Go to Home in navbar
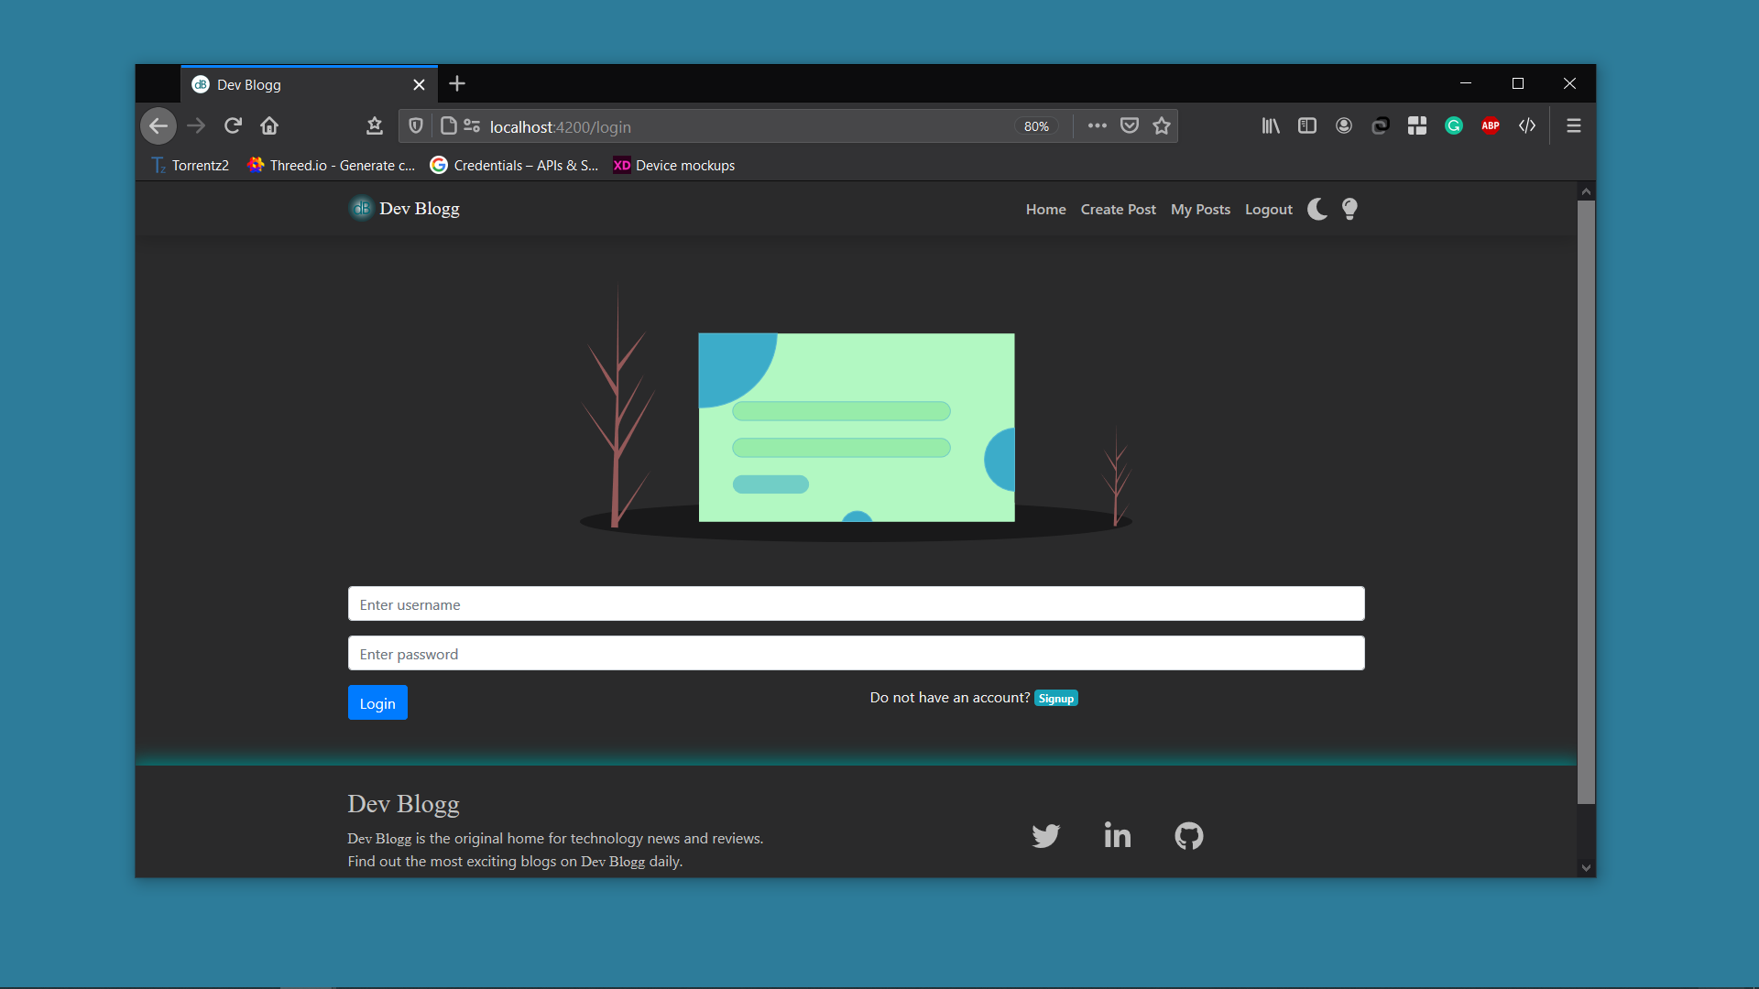1759x989 pixels. [x=1045, y=210]
